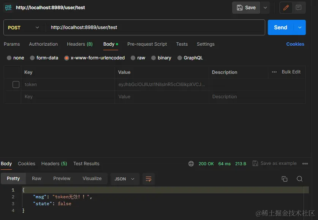318x220 pixels.
Task: Click the 64 ms response time
Action: click(x=224, y=164)
